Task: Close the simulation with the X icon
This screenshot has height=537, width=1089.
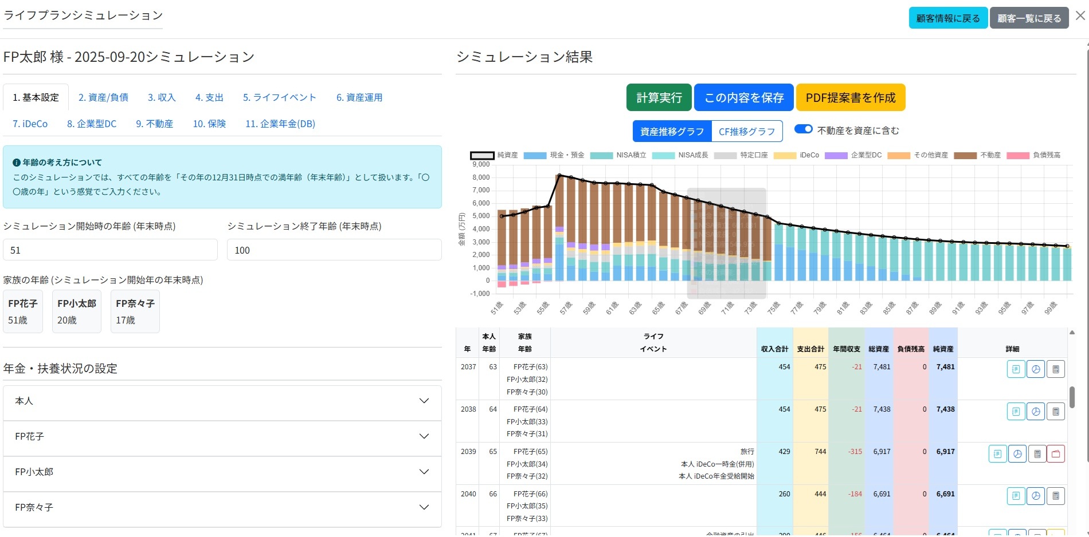Action: (x=1080, y=16)
